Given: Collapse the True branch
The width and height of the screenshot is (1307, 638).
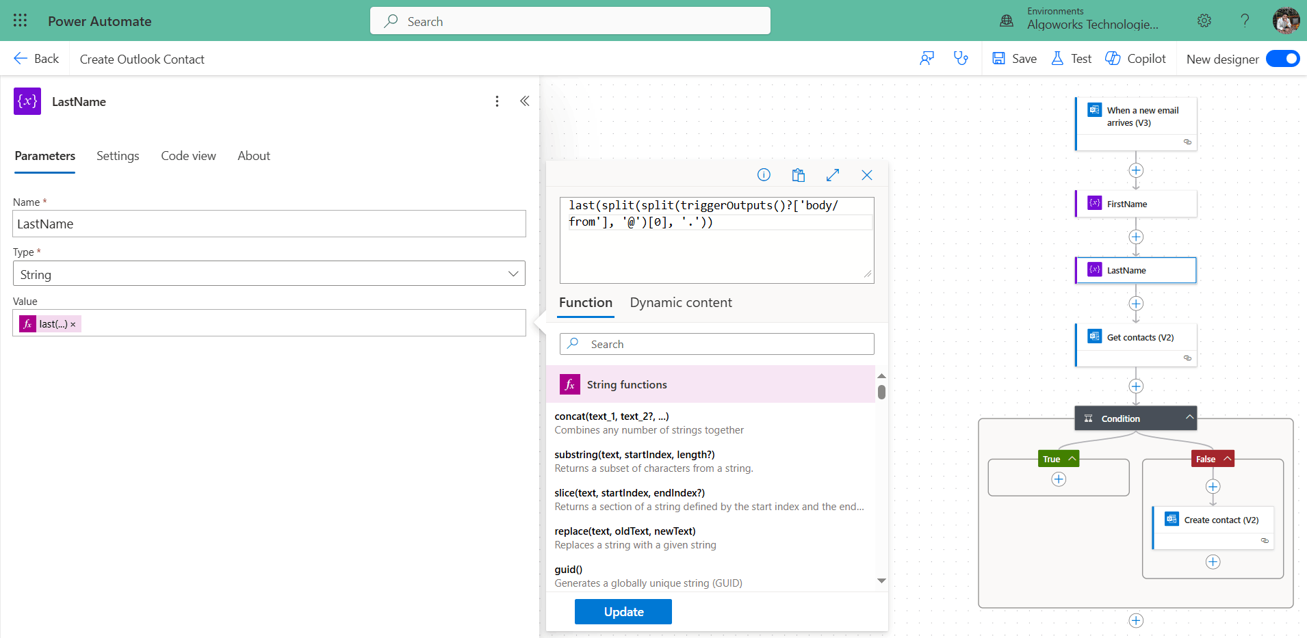Looking at the screenshot, I should [x=1072, y=458].
